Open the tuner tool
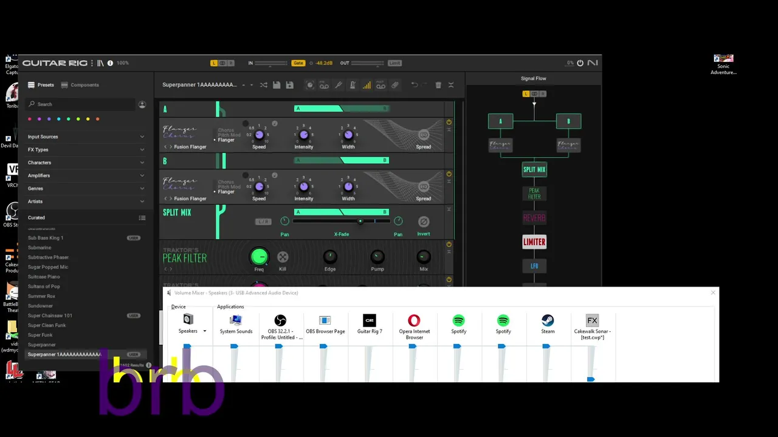This screenshot has width=778, height=437. 339,85
